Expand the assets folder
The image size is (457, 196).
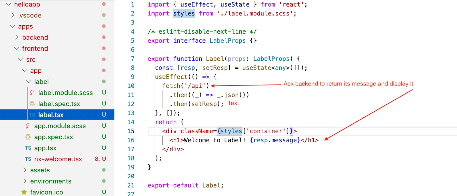(25, 170)
